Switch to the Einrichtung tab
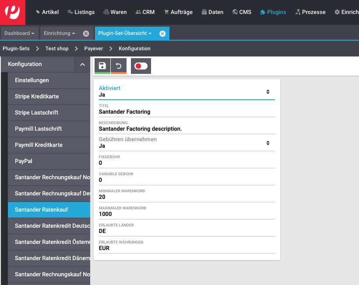The width and height of the screenshot is (359, 285). click(59, 33)
